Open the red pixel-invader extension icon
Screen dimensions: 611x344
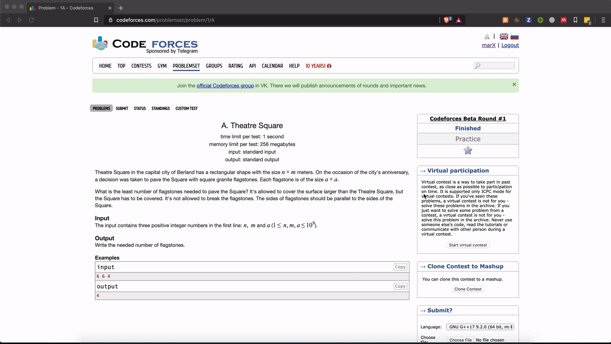(x=564, y=20)
